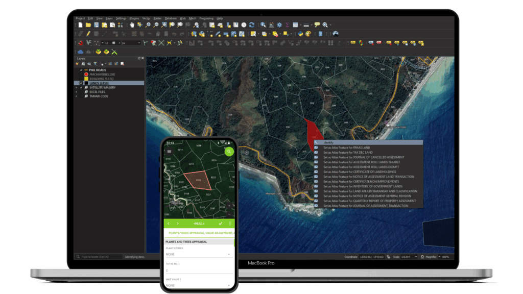Choose Set as Atlas Feature for TAX DEC LAND
Image resolution: width=523 pixels, height=294 pixels.
347,152
